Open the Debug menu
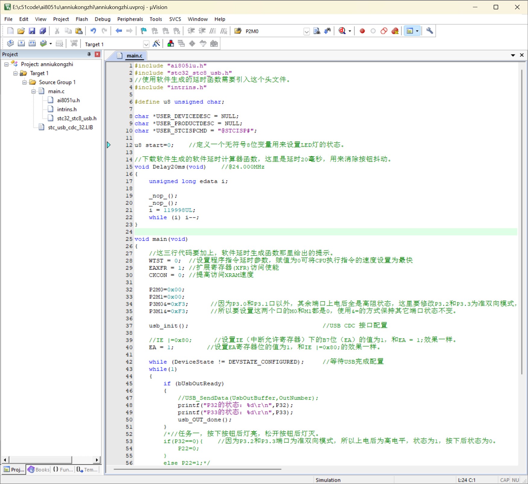Viewport: 528px width, 484px height. (x=102, y=19)
